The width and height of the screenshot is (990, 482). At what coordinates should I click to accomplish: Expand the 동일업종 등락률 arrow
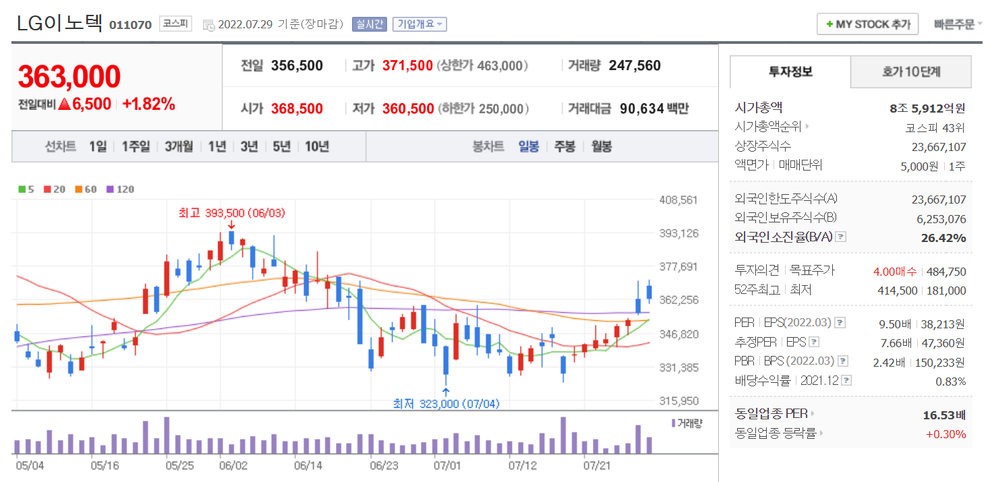821,433
